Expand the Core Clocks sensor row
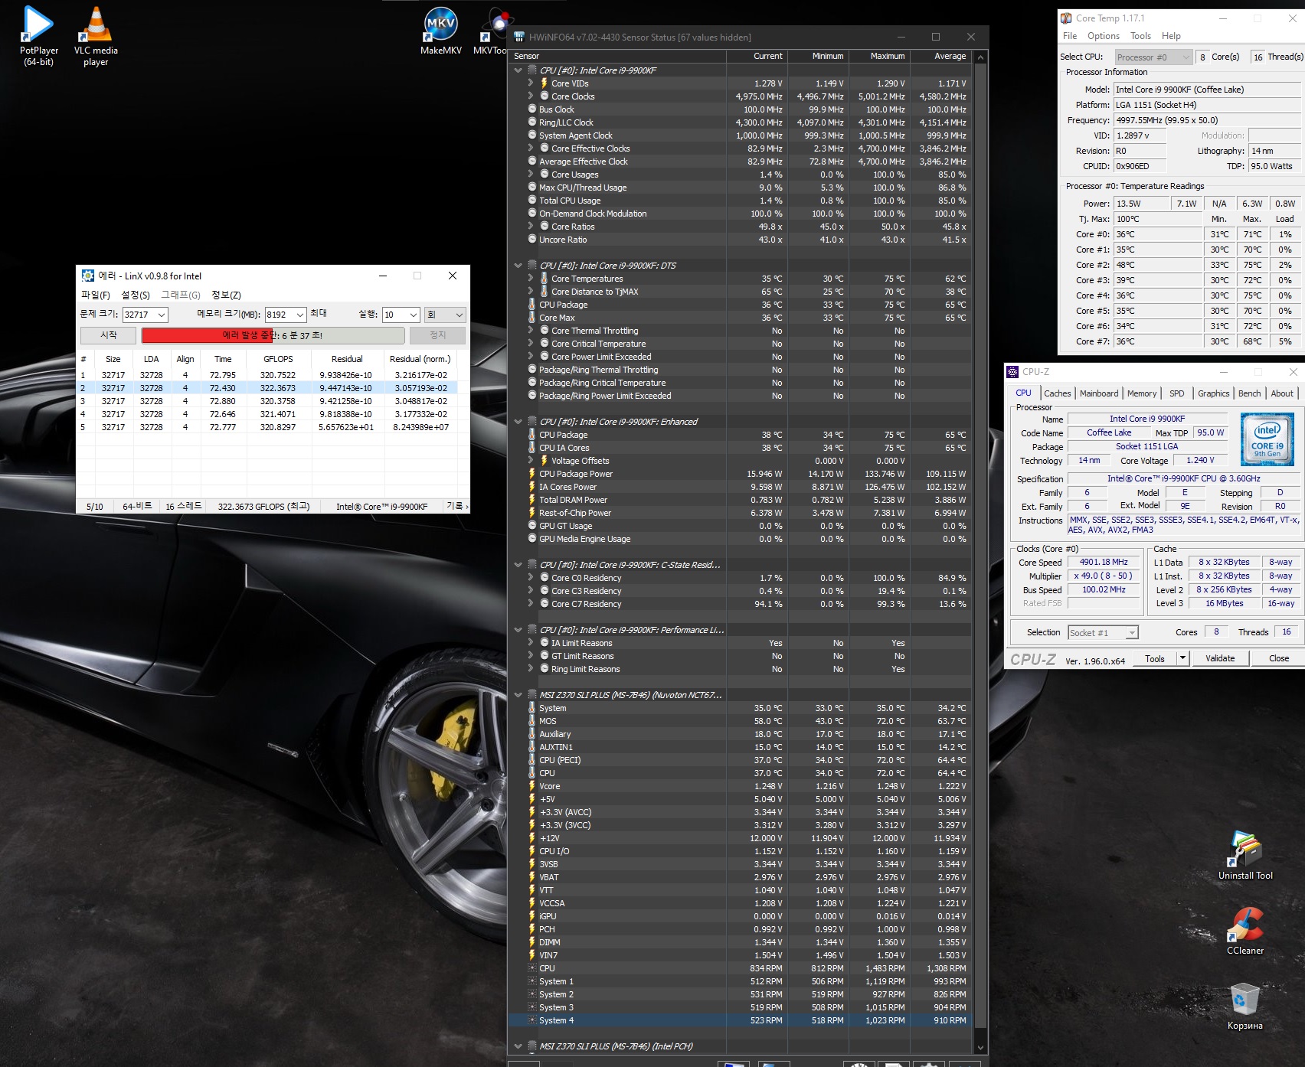1305x1067 pixels. pyautogui.click(x=531, y=96)
